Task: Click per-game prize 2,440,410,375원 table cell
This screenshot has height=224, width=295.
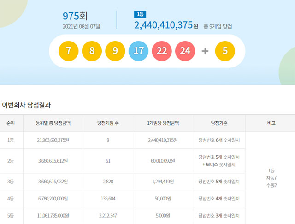Action: pos(163,140)
